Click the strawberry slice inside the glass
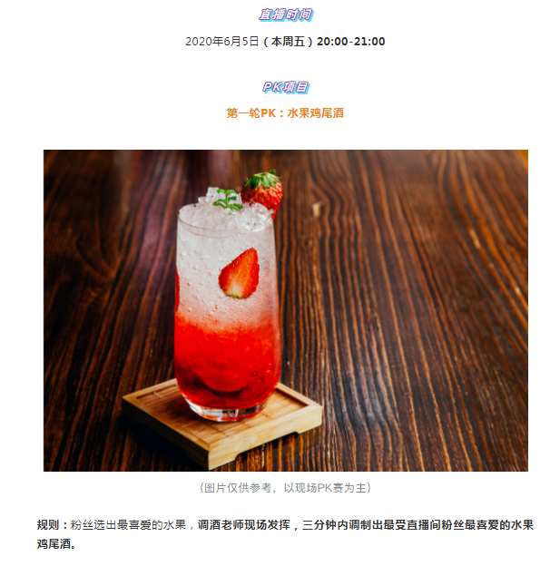Viewport: 560px width, 566px height. coord(240,273)
